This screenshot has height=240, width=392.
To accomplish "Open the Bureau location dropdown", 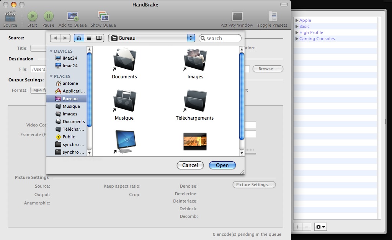I will (152, 38).
